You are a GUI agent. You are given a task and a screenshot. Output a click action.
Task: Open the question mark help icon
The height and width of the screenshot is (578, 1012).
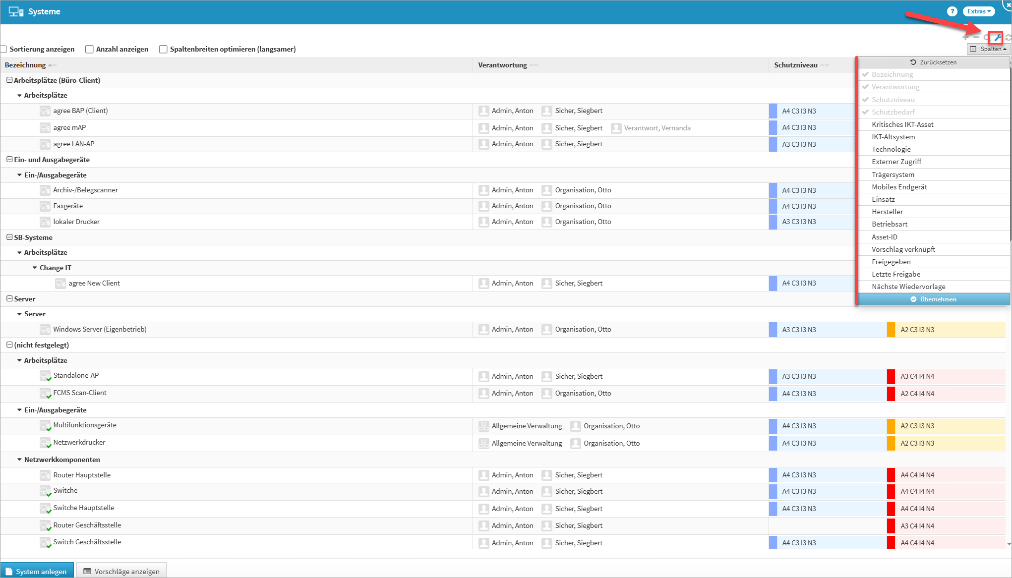(952, 11)
